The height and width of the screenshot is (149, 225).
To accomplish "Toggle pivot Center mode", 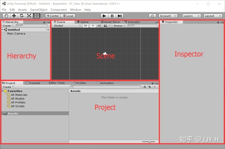I will 53,16.
